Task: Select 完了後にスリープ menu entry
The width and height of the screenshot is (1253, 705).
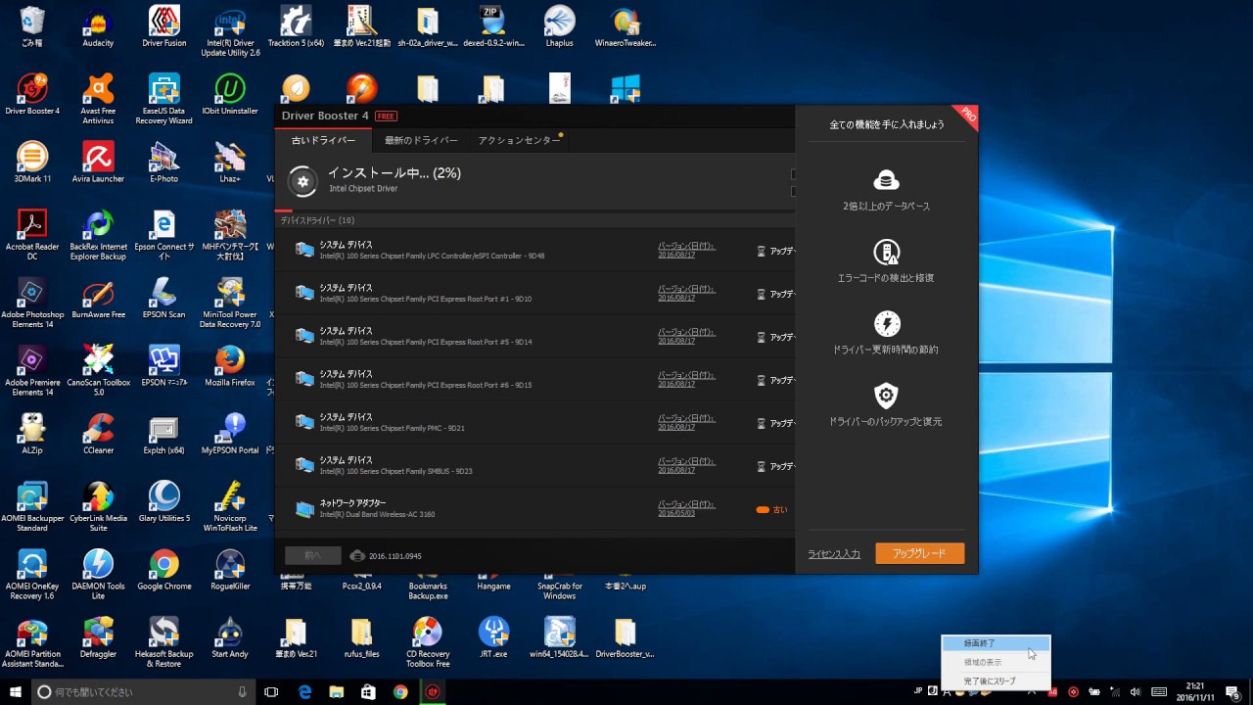Action: pos(996,681)
